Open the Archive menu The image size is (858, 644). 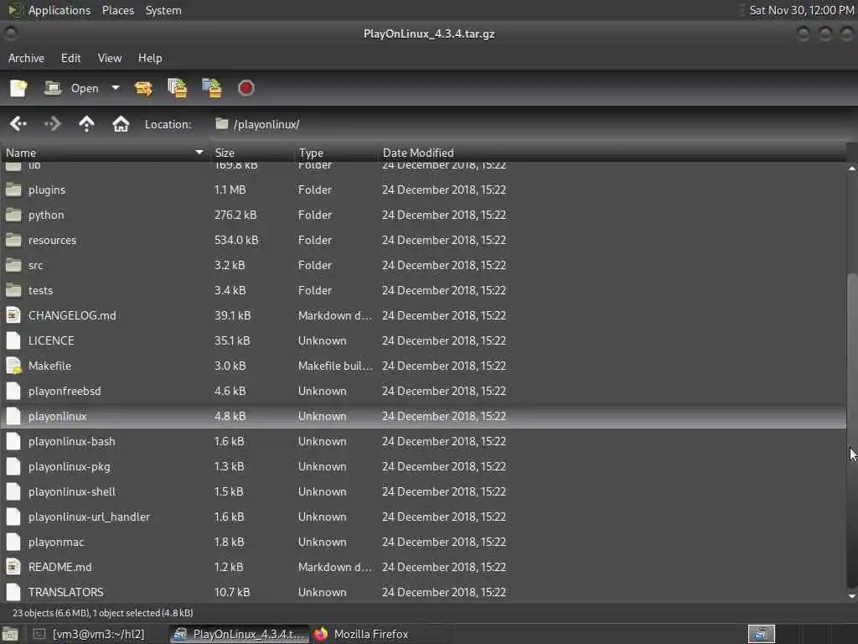tap(26, 58)
